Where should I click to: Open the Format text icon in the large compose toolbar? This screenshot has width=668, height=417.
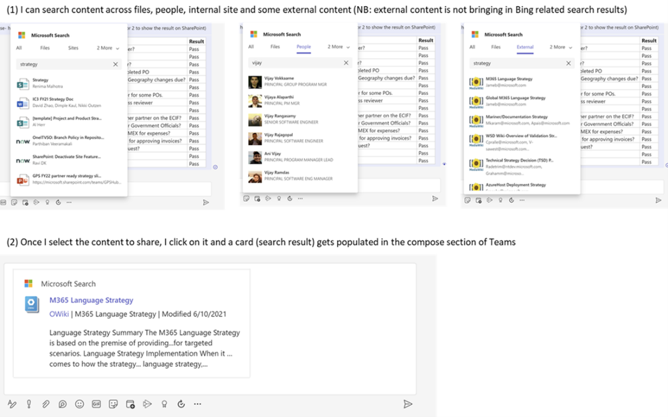point(12,404)
